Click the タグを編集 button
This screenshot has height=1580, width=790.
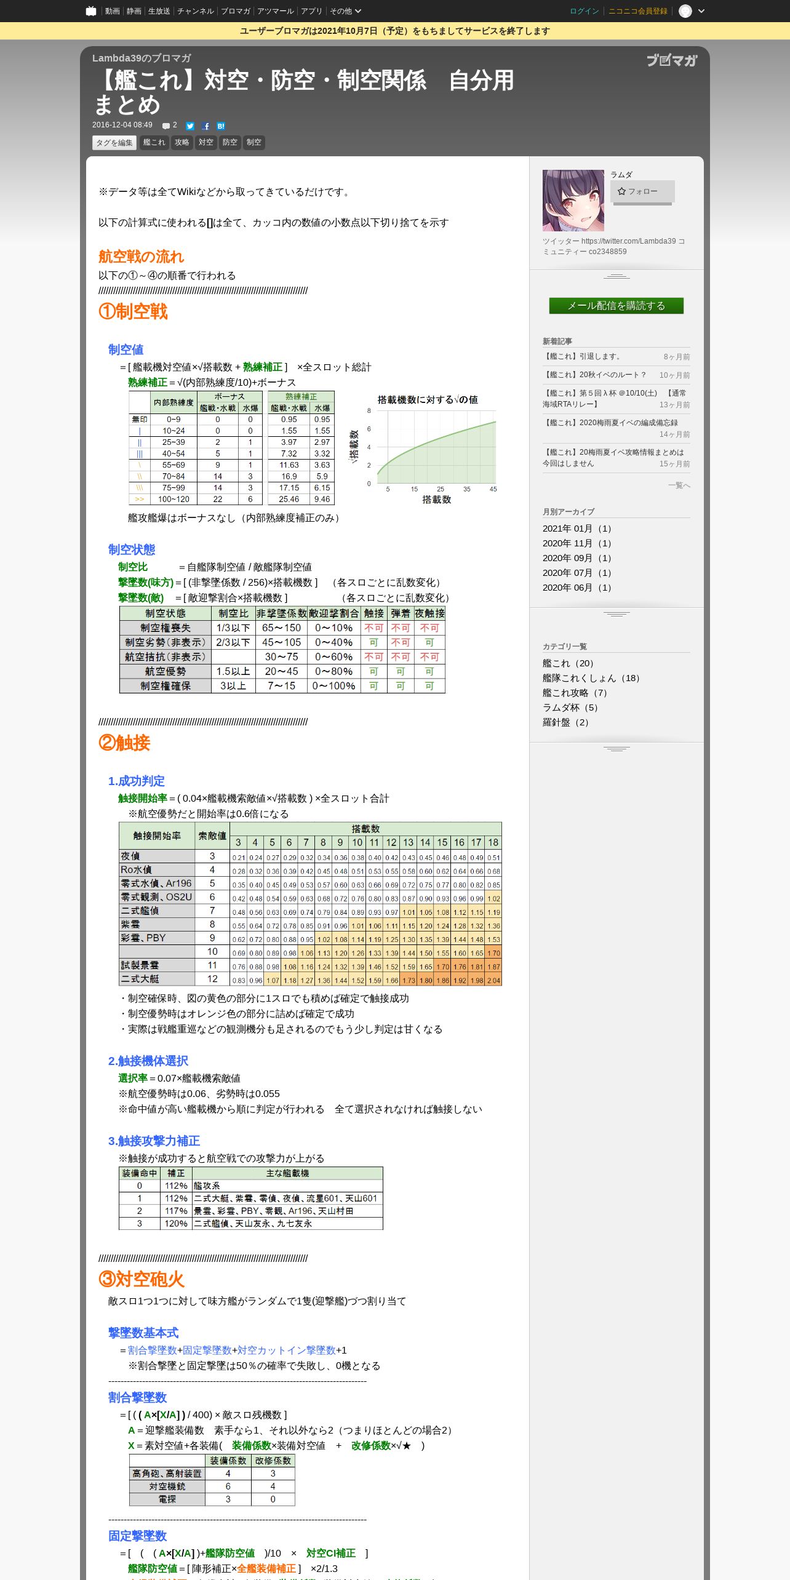point(114,143)
